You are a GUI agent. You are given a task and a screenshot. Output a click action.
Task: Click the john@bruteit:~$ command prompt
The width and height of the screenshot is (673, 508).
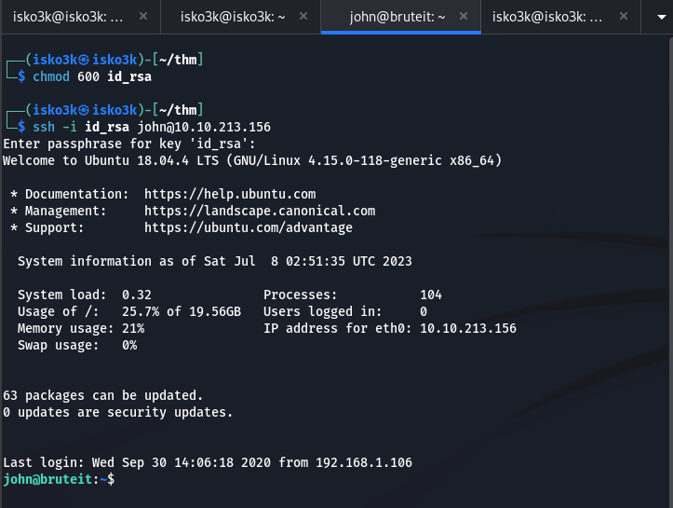coord(60,479)
